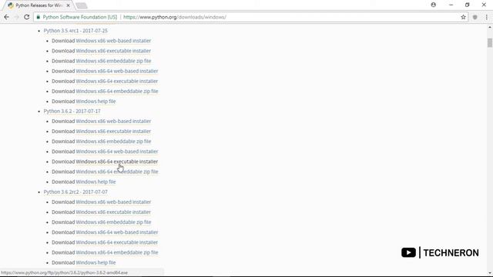
Task: Download Python 3.6.2 Windows x86 web-based installer
Action: 113,122
